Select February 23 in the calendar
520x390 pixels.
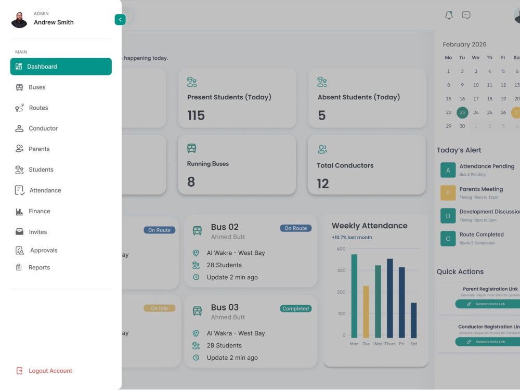(462, 112)
